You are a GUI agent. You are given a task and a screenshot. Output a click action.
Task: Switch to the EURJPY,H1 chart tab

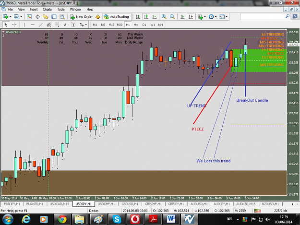12,204
